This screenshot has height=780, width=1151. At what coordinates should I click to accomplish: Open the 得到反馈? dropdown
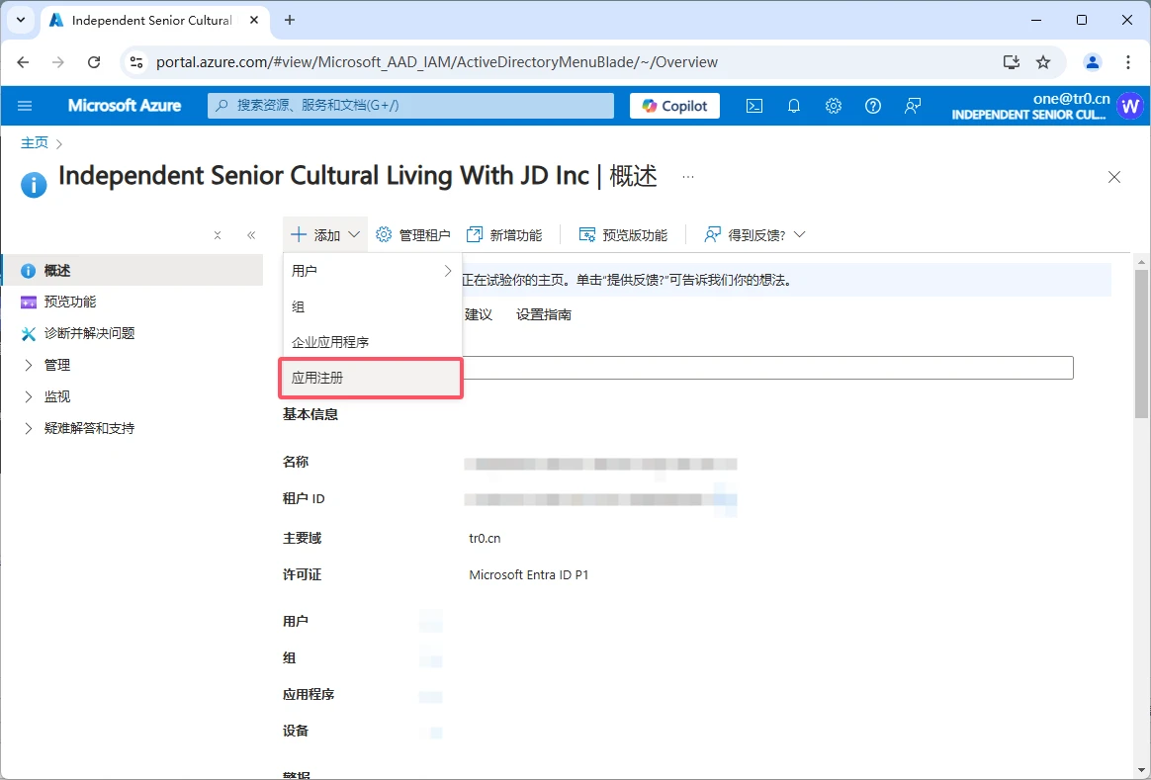754,235
